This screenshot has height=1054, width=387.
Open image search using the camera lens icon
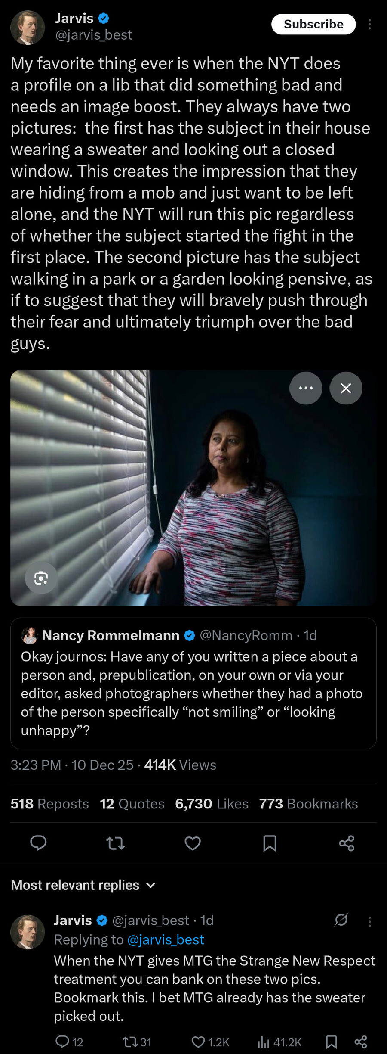(x=41, y=578)
